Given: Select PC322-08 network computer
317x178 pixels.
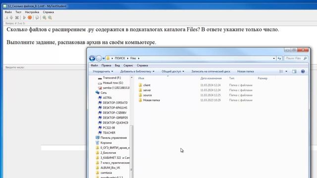Looking at the screenshot, I should 109,128.
